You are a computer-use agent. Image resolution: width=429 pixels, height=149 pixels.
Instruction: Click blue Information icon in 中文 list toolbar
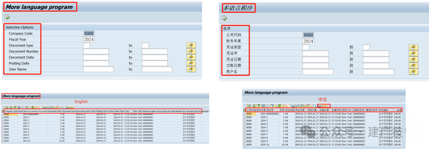pos(315,106)
